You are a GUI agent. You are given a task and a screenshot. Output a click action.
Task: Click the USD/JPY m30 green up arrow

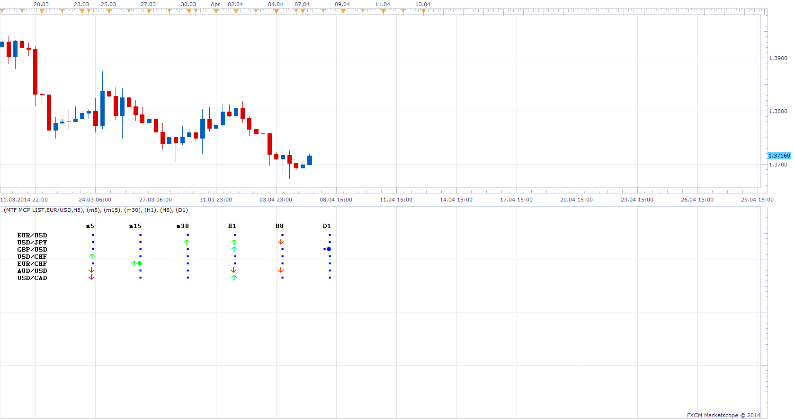point(187,242)
